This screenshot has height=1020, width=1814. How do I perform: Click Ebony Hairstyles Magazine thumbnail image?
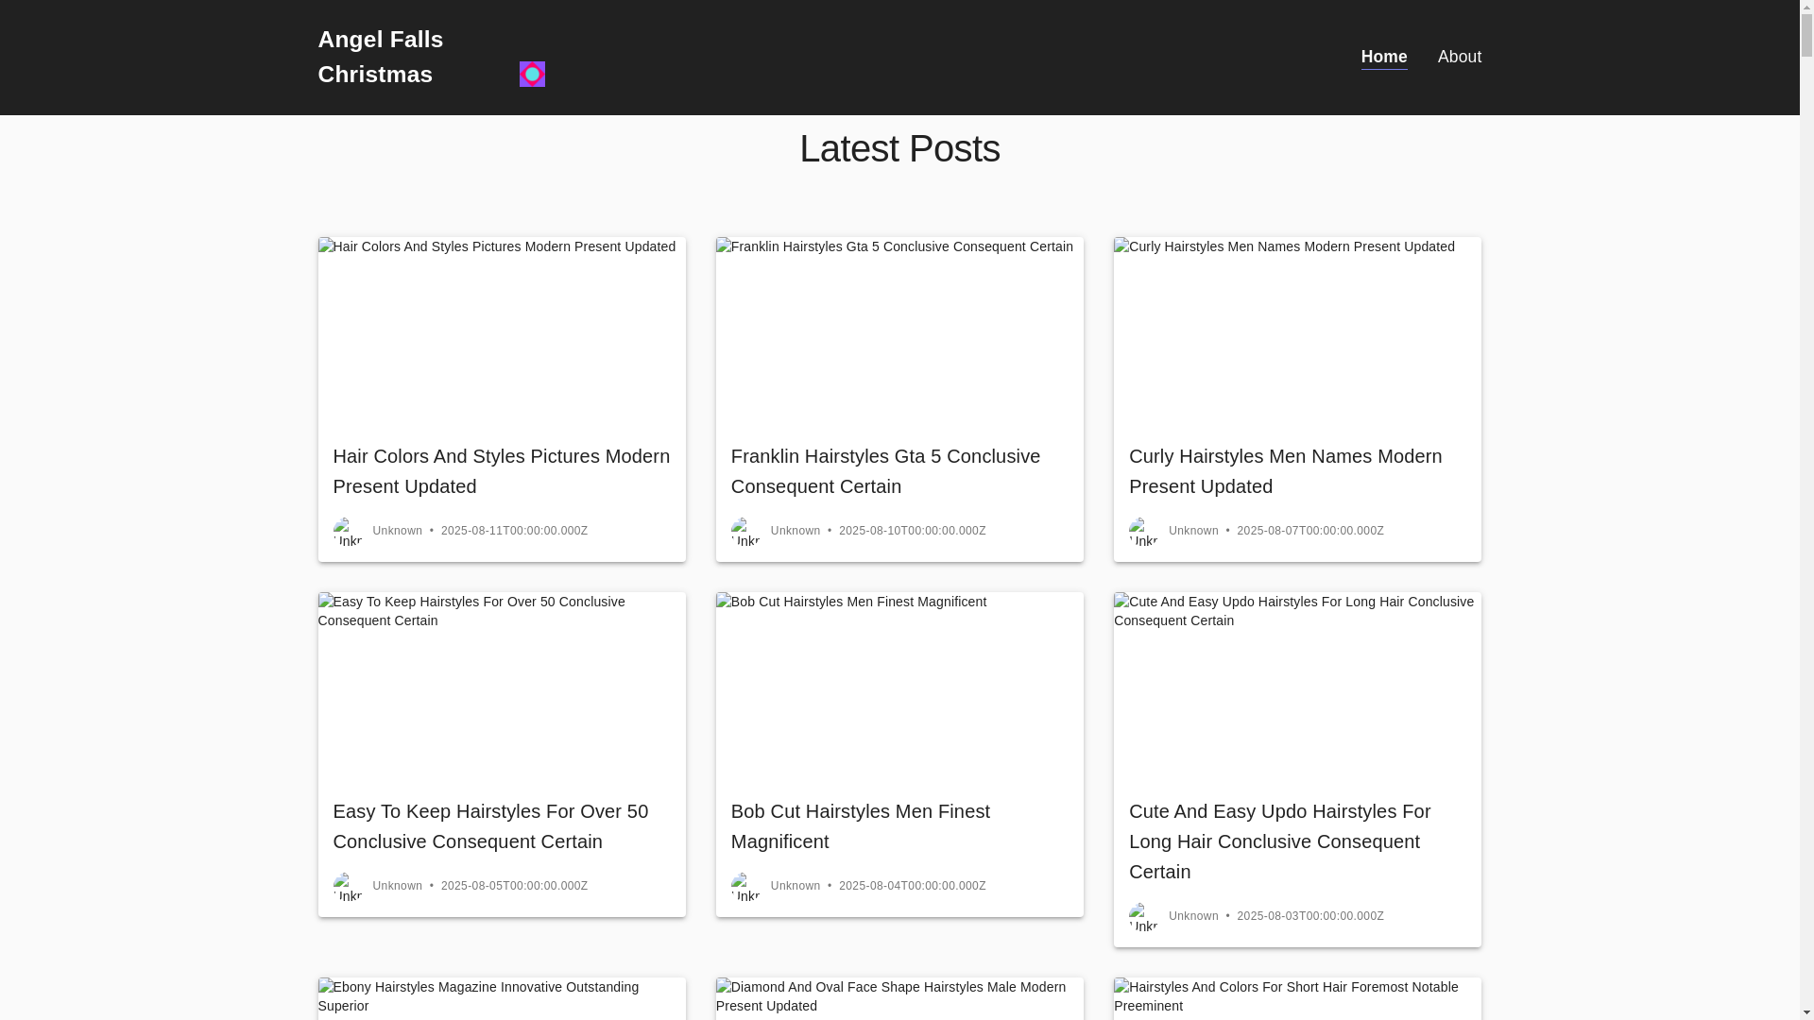click(502, 998)
